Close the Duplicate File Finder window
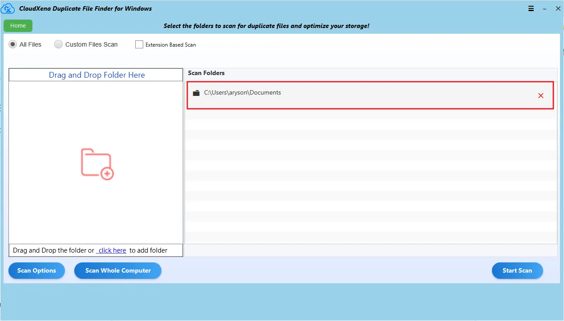Image resolution: width=564 pixels, height=321 pixels. (x=558, y=8)
